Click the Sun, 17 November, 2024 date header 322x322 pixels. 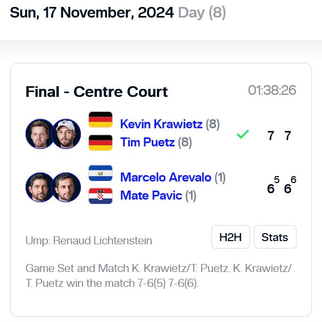pyautogui.click(x=92, y=13)
